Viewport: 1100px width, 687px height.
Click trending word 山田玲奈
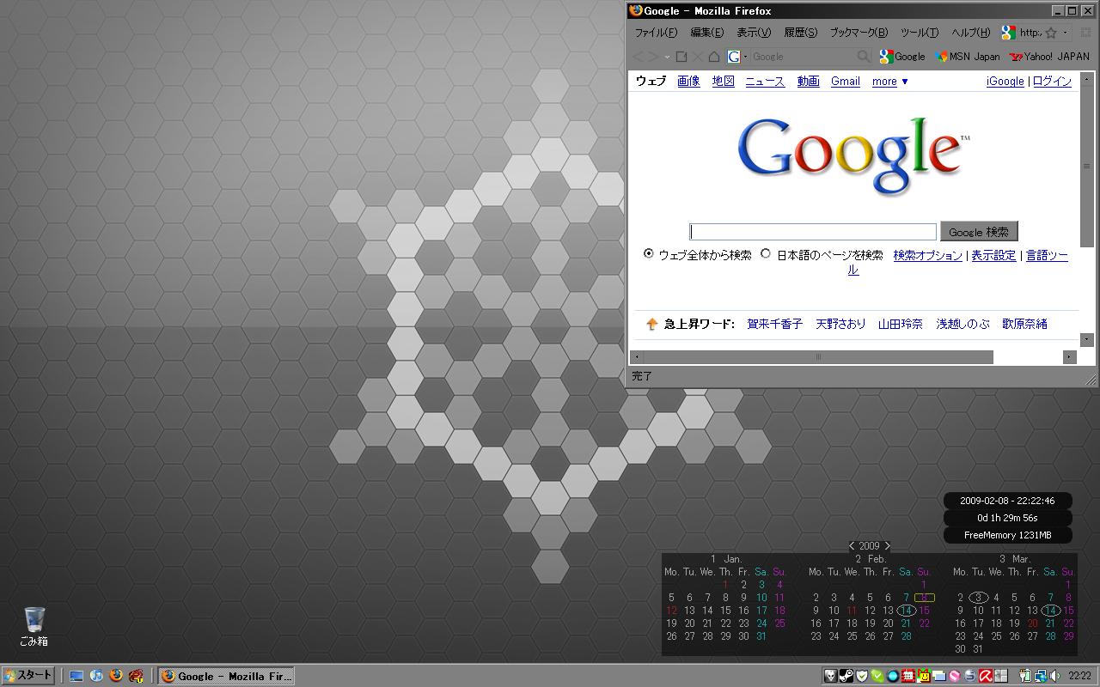(x=901, y=325)
